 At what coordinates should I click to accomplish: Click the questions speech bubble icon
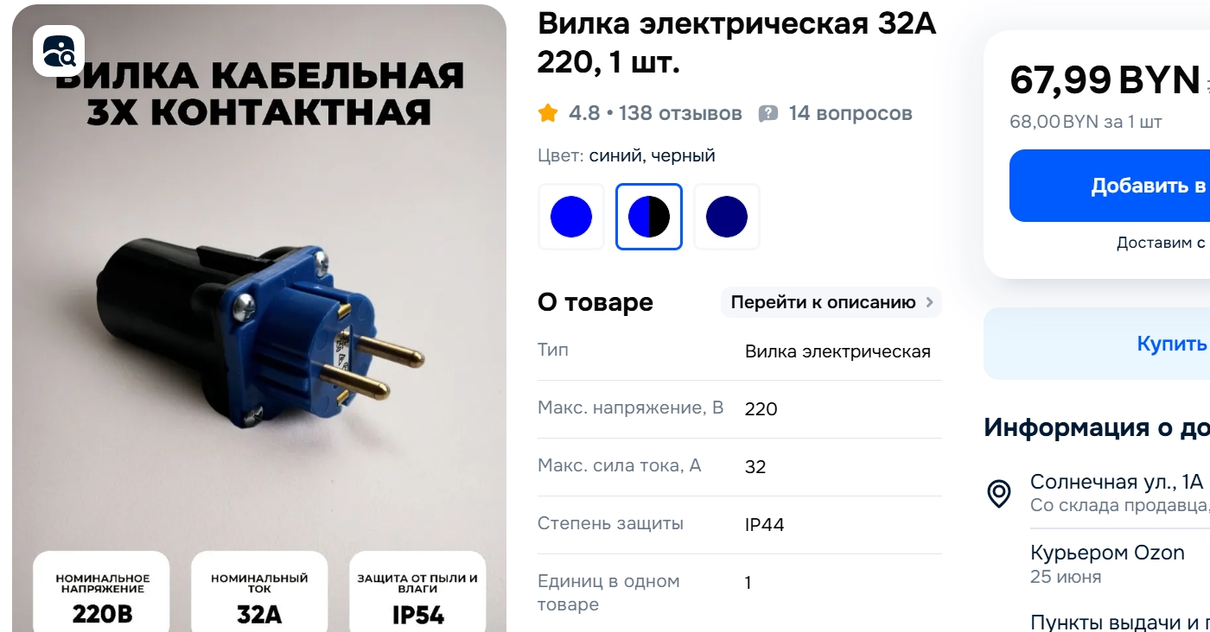768,114
